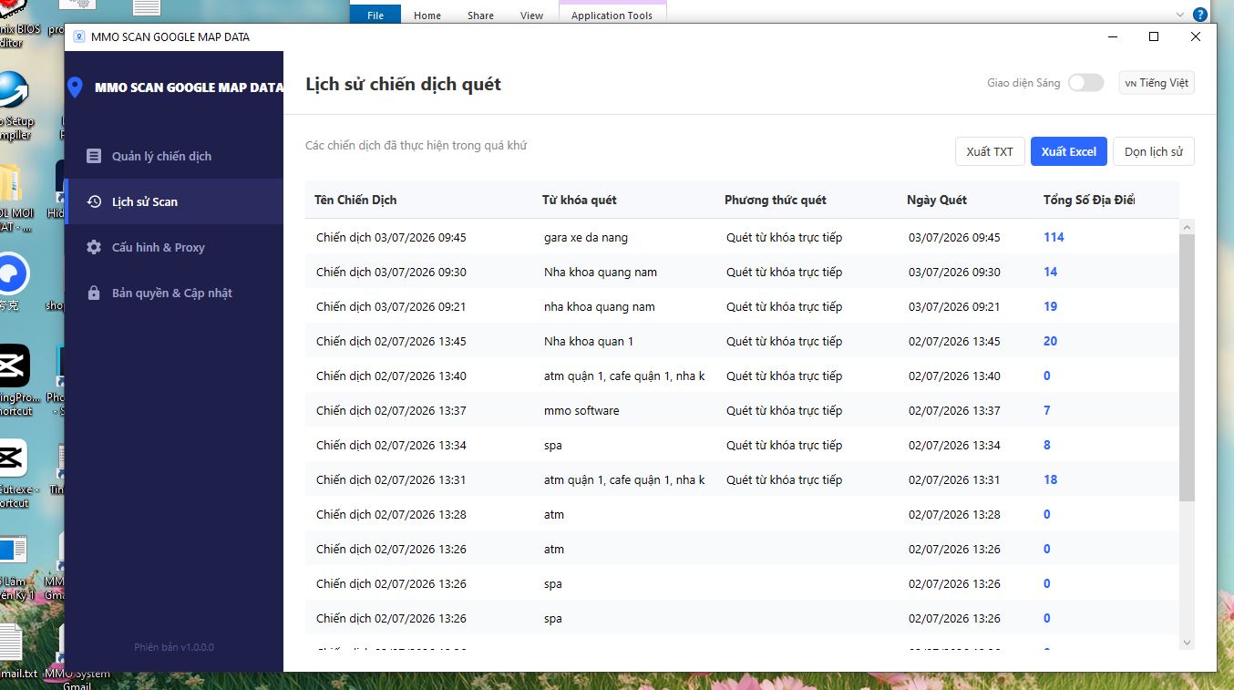Expand the File Explorer ribbon chevron

click(x=1180, y=15)
